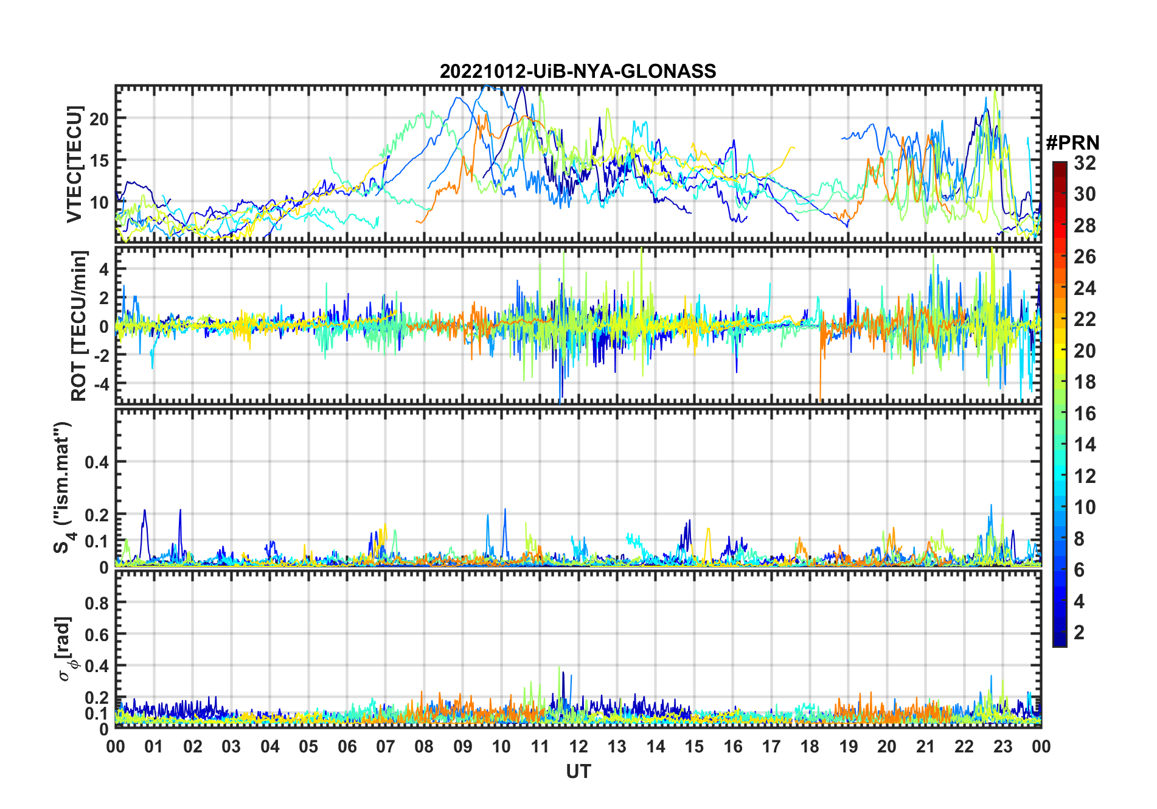Click the ROT [TECU/min] y-axis label

pyautogui.click(x=79, y=325)
